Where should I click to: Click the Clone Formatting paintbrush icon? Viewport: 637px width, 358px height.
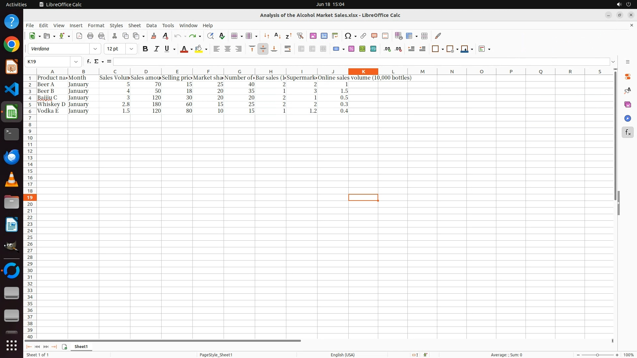[x=154, y=36]
